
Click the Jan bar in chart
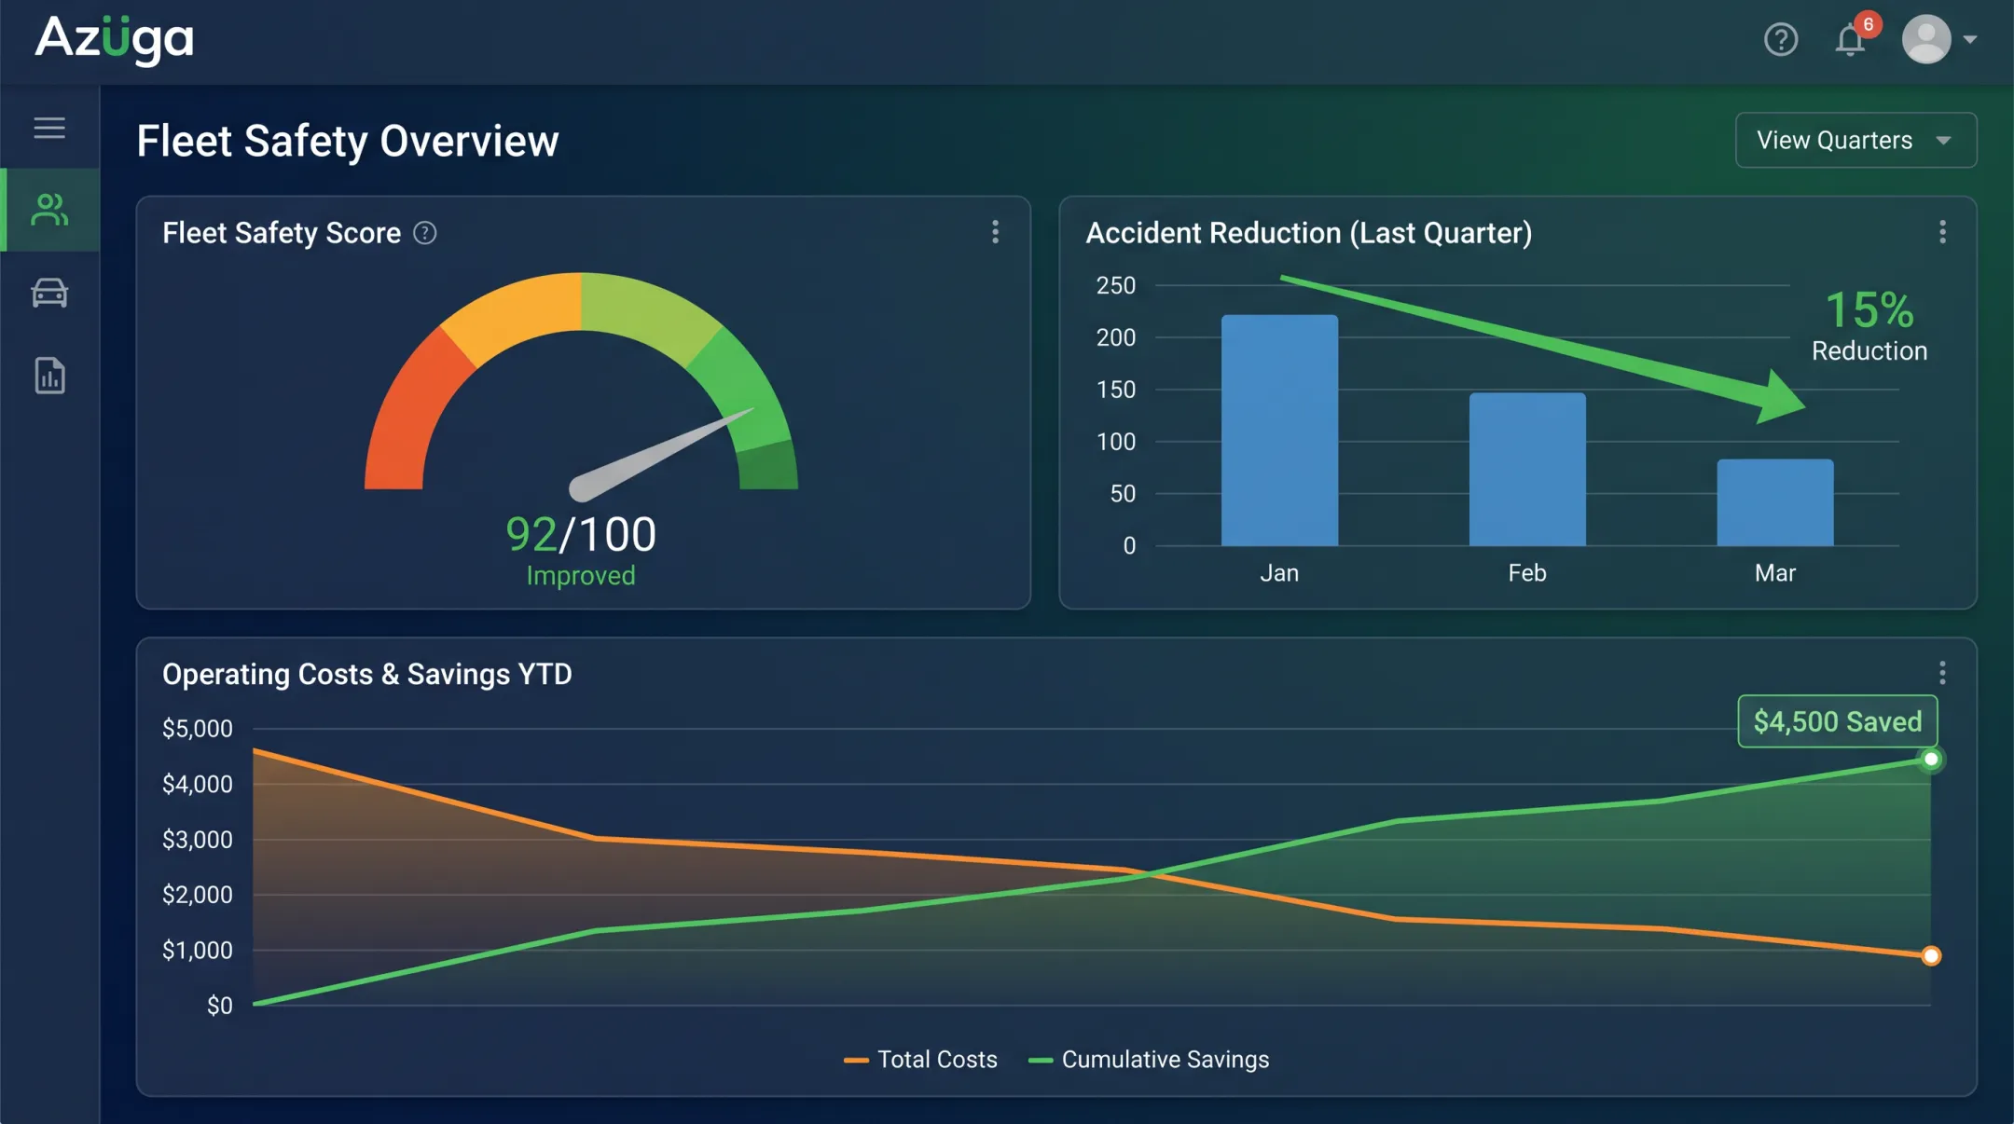[x=1279, y=431]
